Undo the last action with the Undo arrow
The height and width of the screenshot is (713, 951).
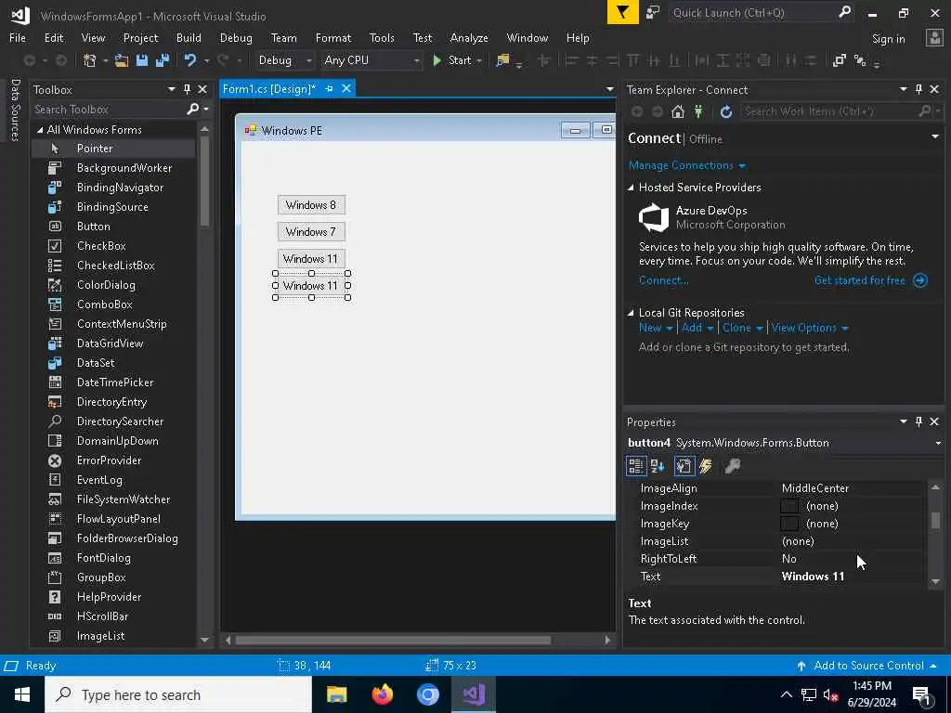coord(189,60)
